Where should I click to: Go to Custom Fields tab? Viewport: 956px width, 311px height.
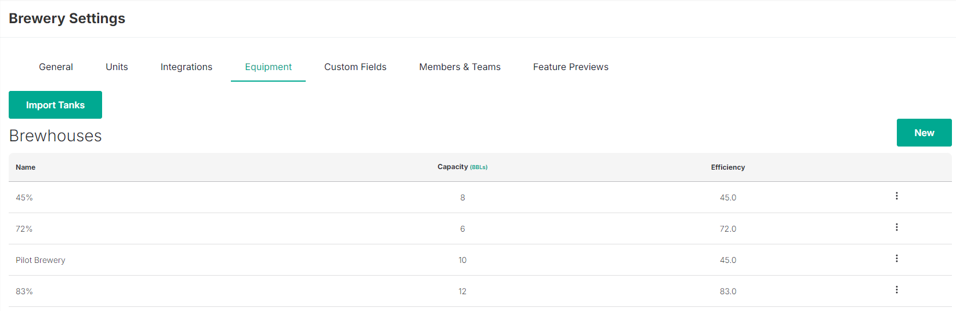[x=355, y=67]
